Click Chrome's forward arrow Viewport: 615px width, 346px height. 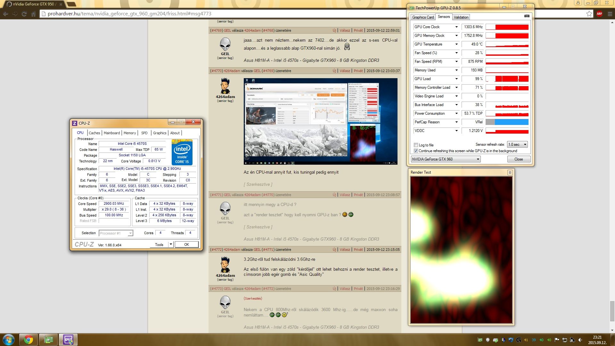coord(15,14)
